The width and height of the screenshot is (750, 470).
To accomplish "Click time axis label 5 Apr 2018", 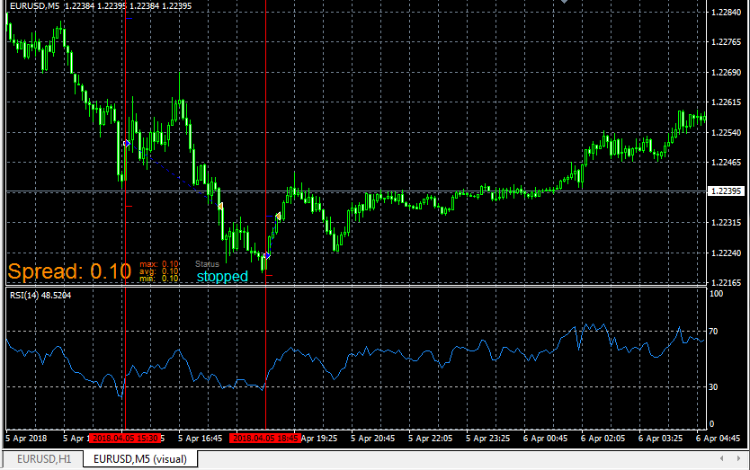I will [x=26, y=438].
